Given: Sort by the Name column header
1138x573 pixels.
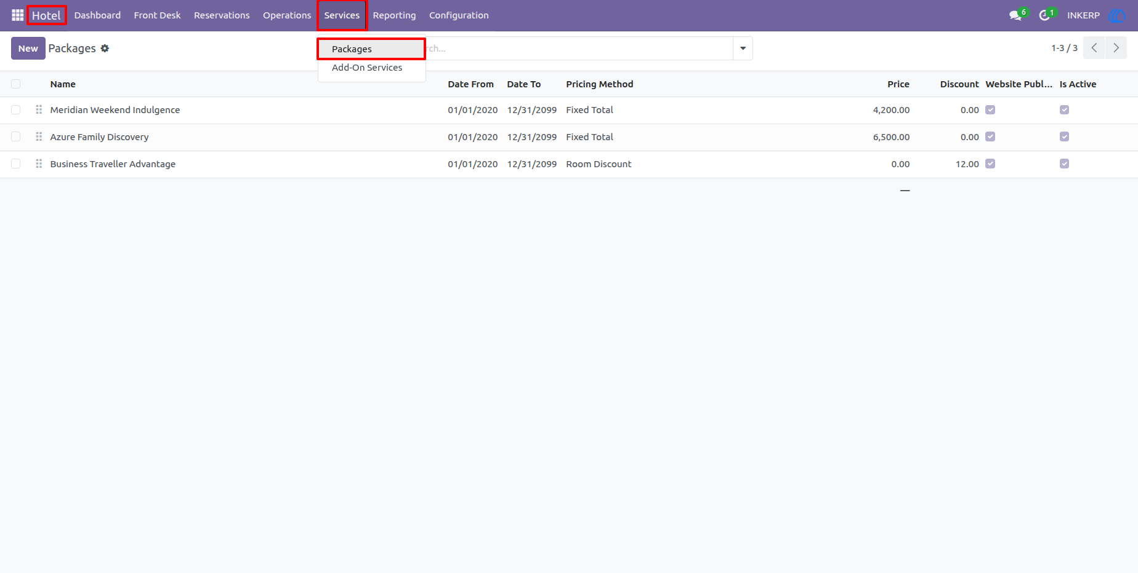Looking at the screenshot, I should (x=63, y=84).
